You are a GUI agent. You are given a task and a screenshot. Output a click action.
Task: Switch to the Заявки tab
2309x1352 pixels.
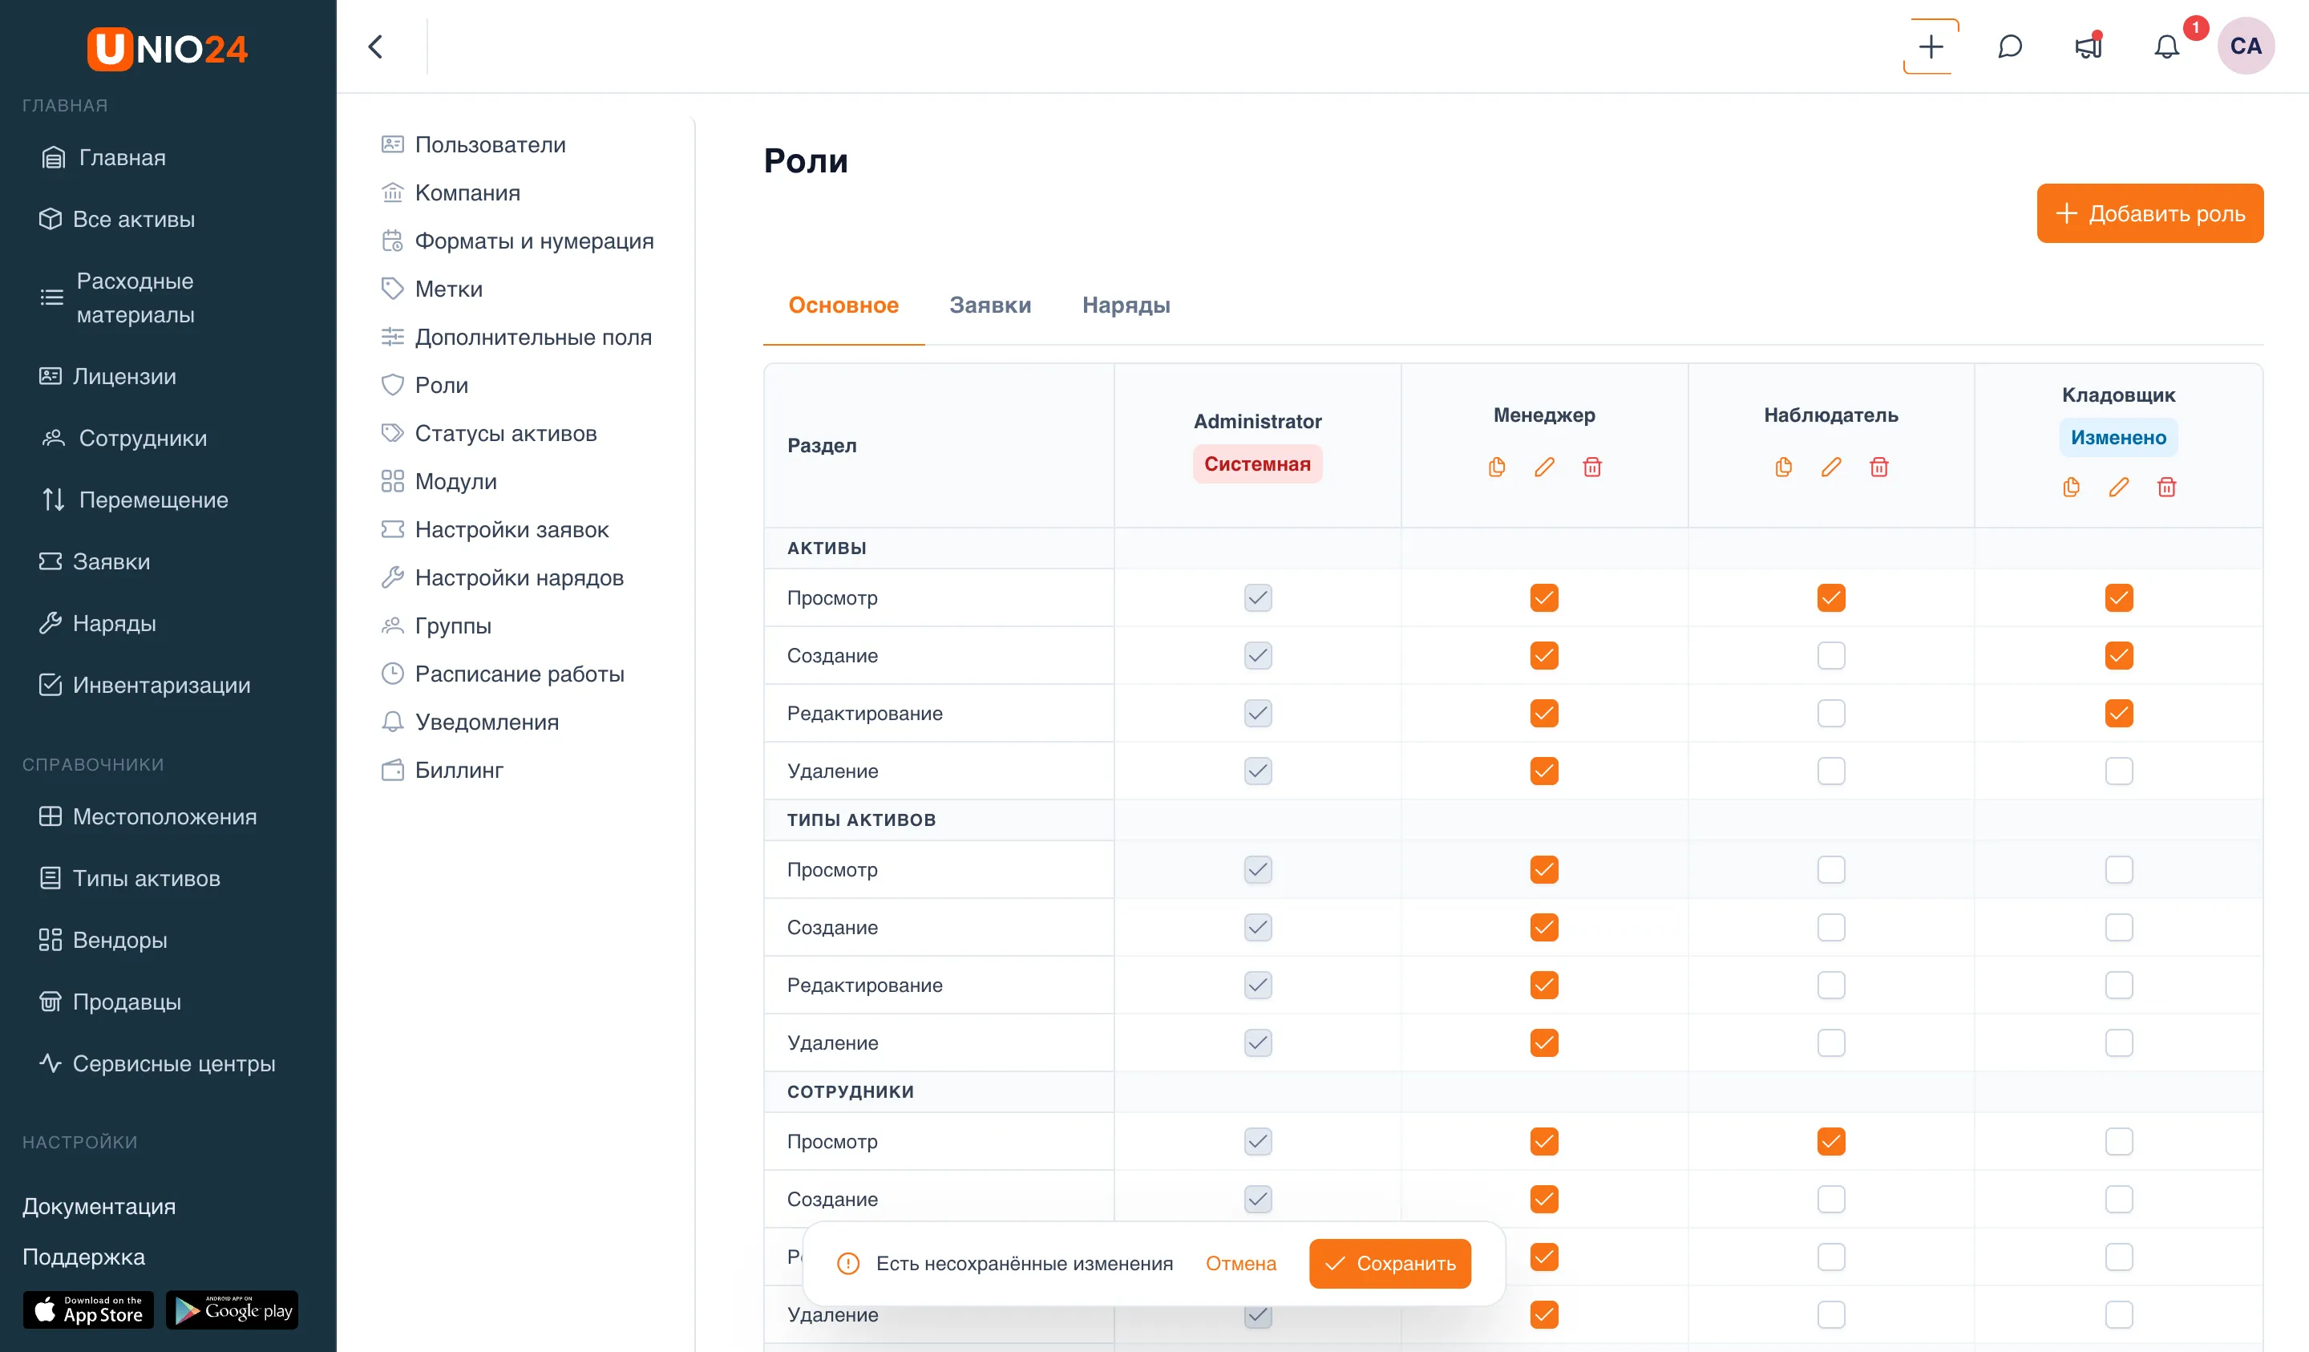(990, 306)
